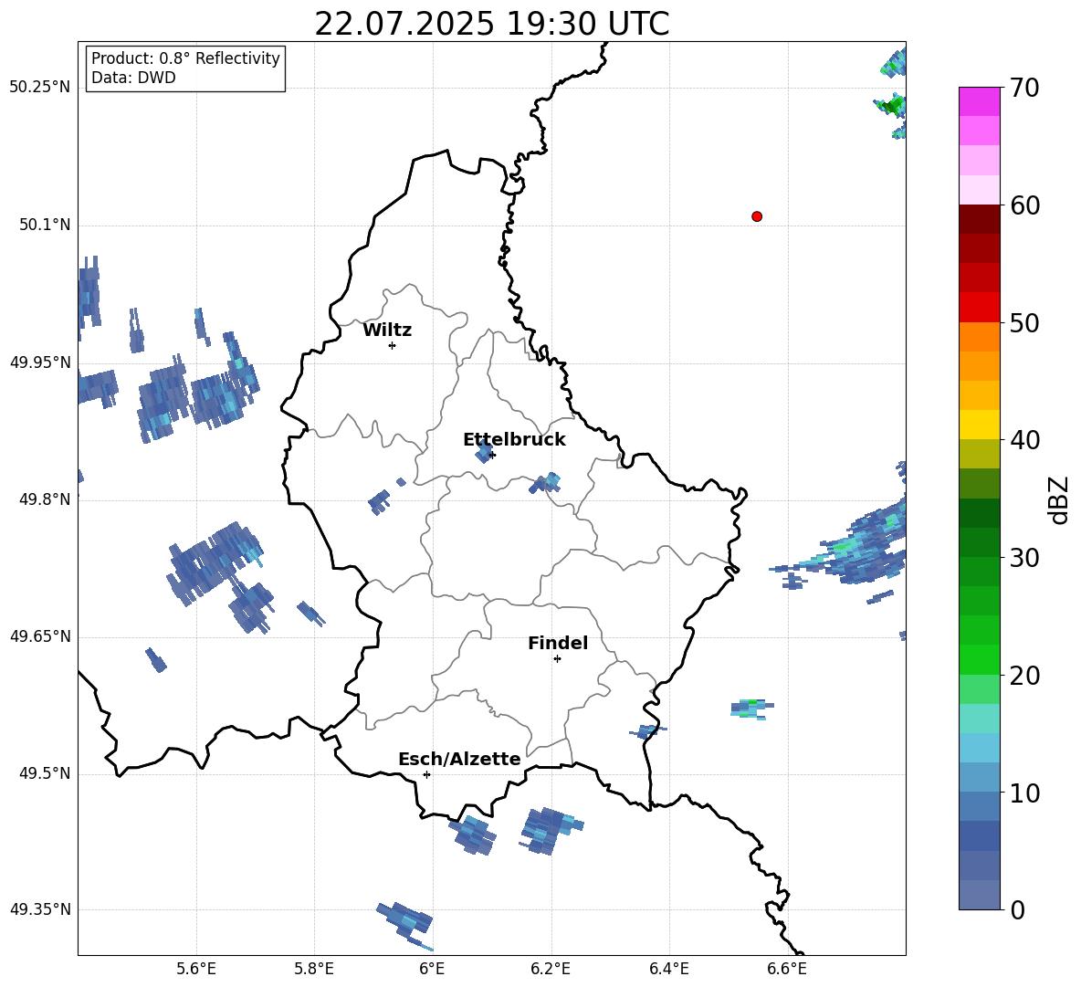Click the Data: DWD text
Screen dimensions: 1081x987
pos(133,78)
